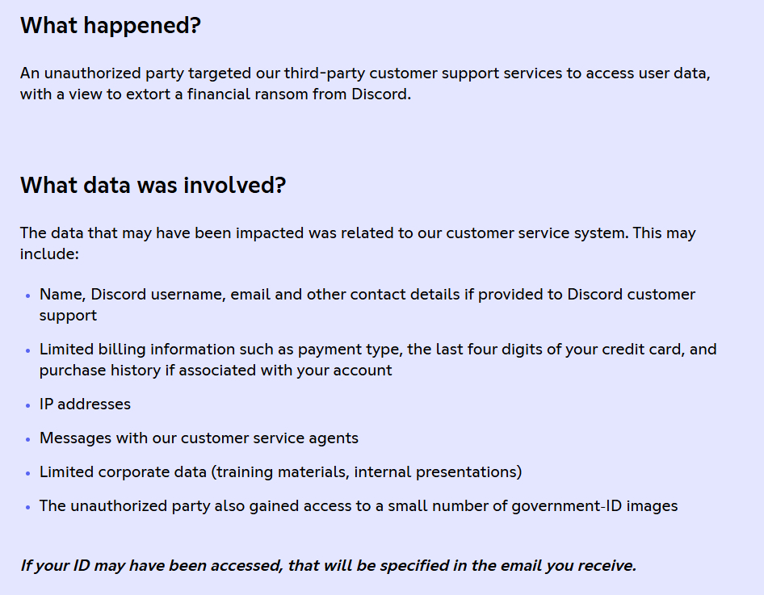Click the paragraph about the unauthorized party targeting support services
The width and height of the screenshot is (764, 595).
365,83
